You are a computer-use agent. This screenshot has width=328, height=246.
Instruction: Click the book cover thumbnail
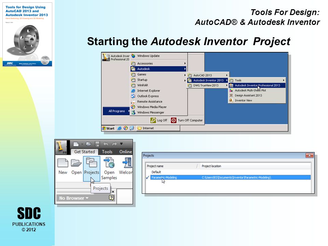[27, 35]
